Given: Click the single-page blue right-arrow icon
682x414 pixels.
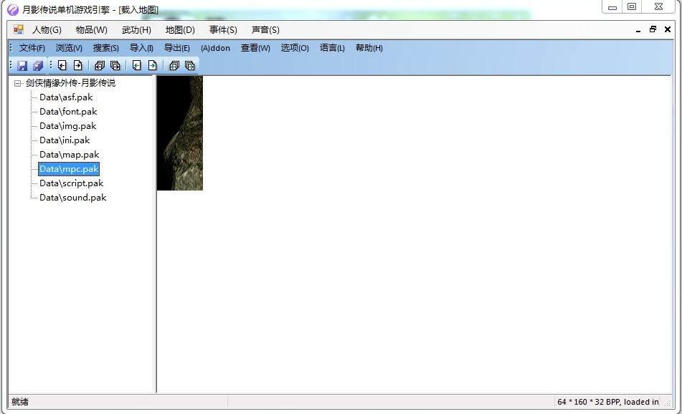Looking at the screenshot, I should pyautogui.click(x=78, y=66).
